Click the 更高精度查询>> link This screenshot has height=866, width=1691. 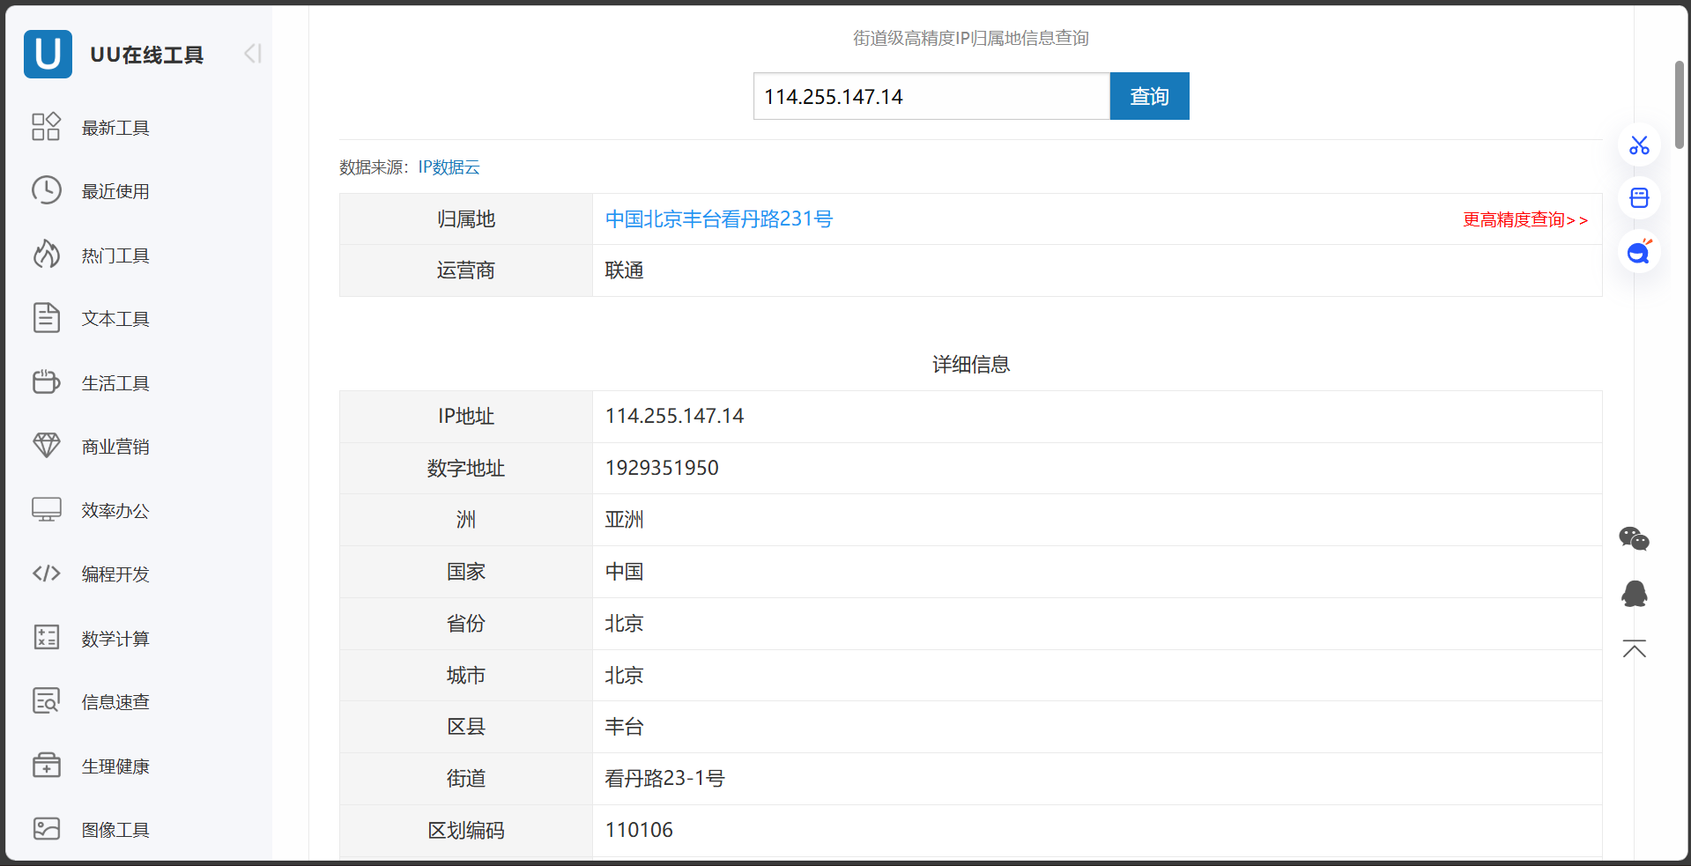[1525, 220]
